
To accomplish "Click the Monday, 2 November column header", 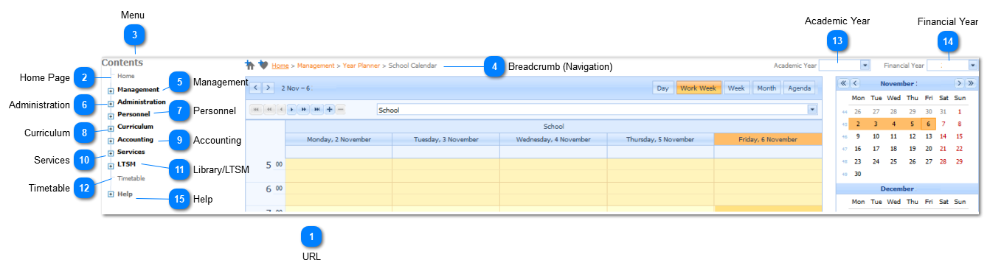I will click(x=339, y=139).
